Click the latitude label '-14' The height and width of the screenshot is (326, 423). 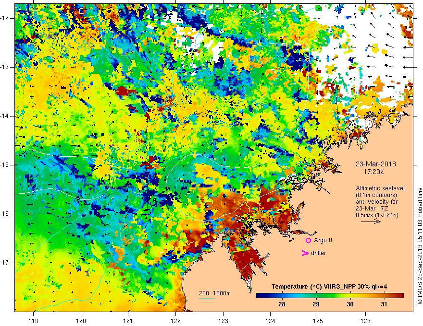pos(5,116)
